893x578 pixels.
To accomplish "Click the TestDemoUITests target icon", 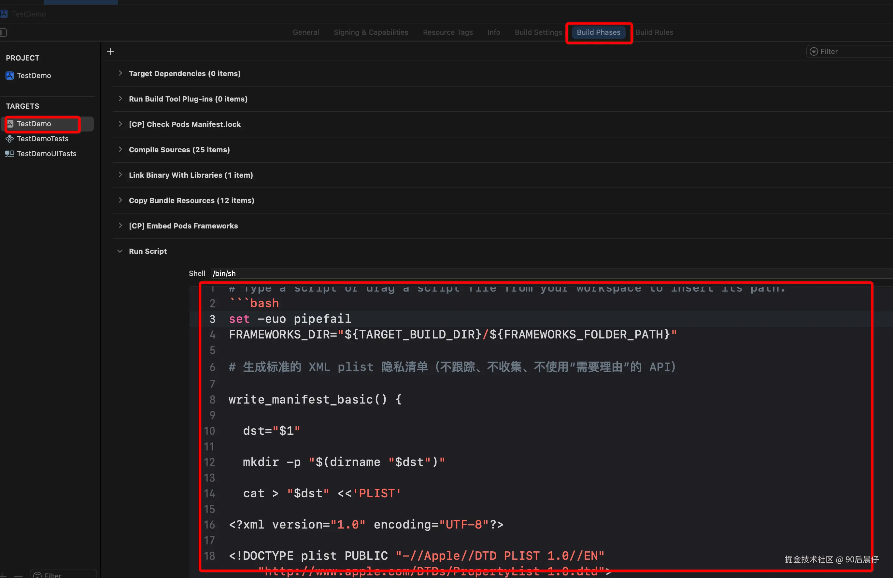I will point(10,154).
